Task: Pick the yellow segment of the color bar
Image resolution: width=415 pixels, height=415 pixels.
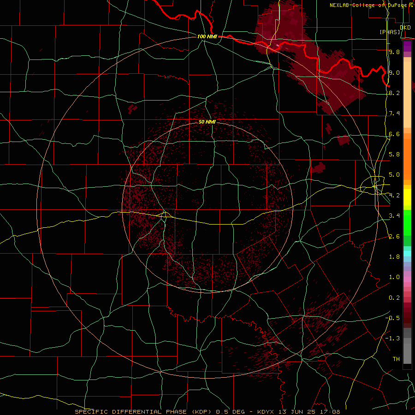Action: coord(407,197)
